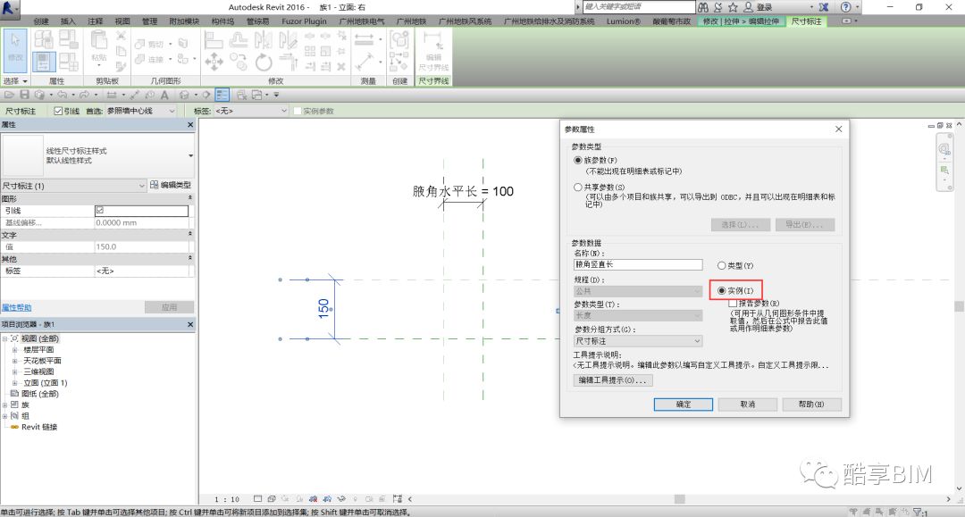Screen dimensions: 965x517
Task: Select the Move tool
Action: click(214, 62)
